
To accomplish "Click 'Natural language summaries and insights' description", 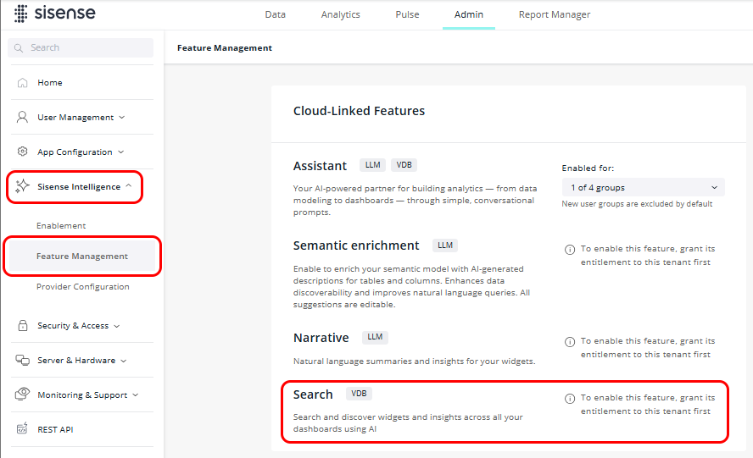I will [415, 361].
